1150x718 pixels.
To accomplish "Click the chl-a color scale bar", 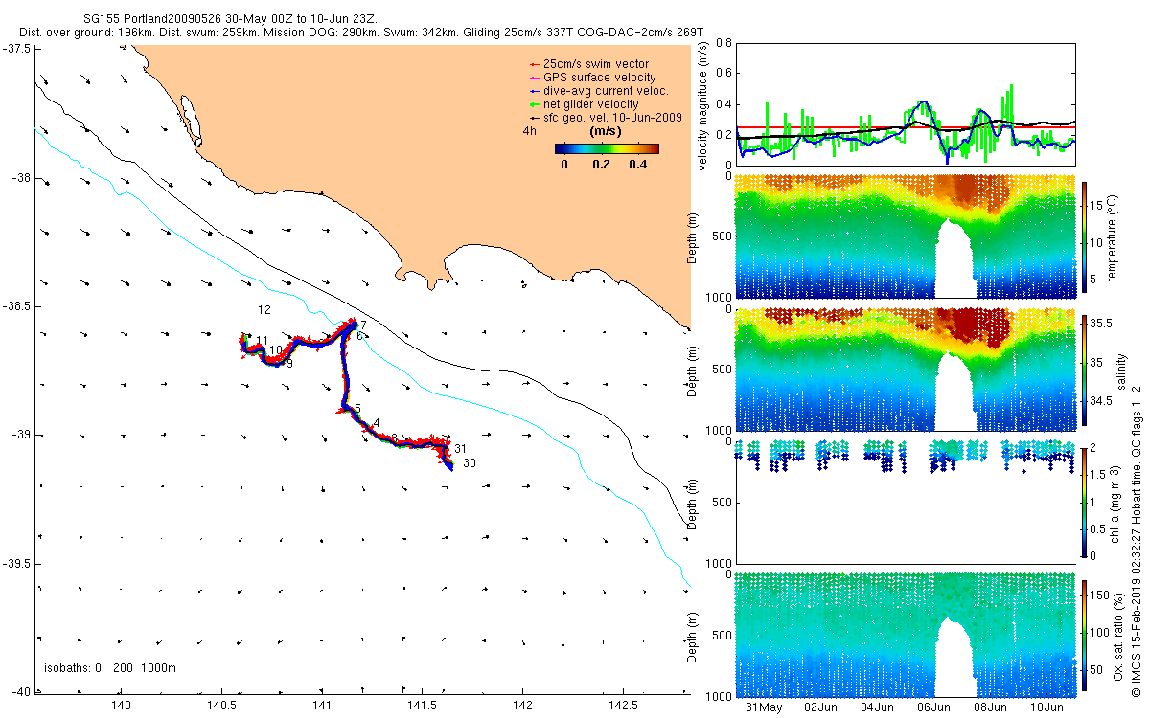I will 1085,501.
